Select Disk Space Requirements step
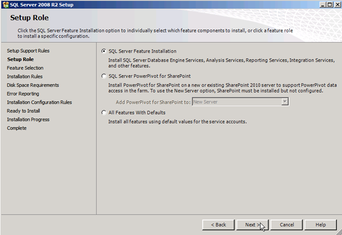342x235 pixels. click(33, 85)
